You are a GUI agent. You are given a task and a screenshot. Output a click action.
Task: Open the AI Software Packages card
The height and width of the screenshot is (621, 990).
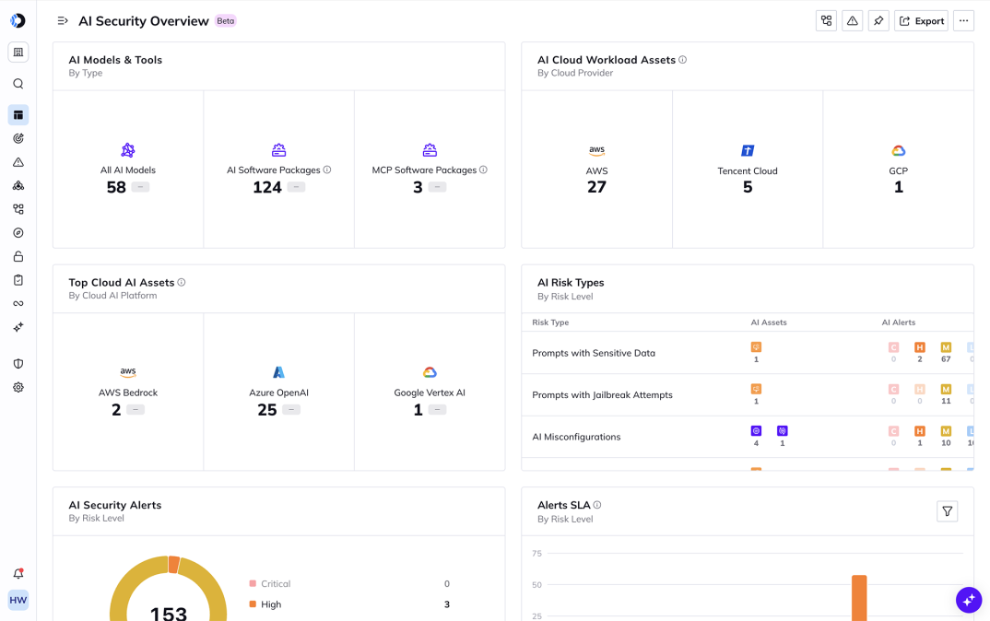point(279,170)
